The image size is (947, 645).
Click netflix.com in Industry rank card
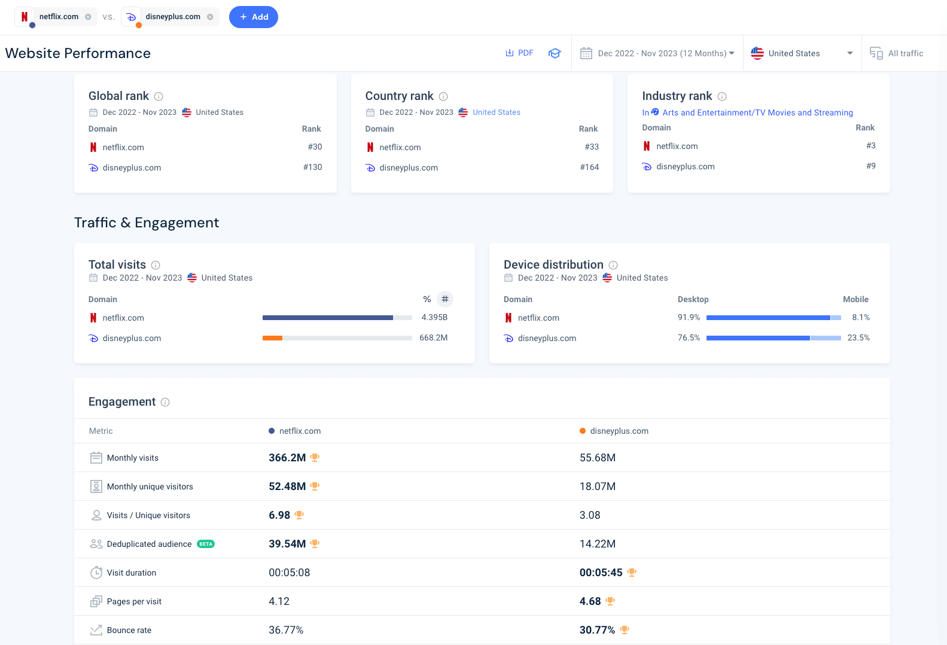(x=677, y=146)
